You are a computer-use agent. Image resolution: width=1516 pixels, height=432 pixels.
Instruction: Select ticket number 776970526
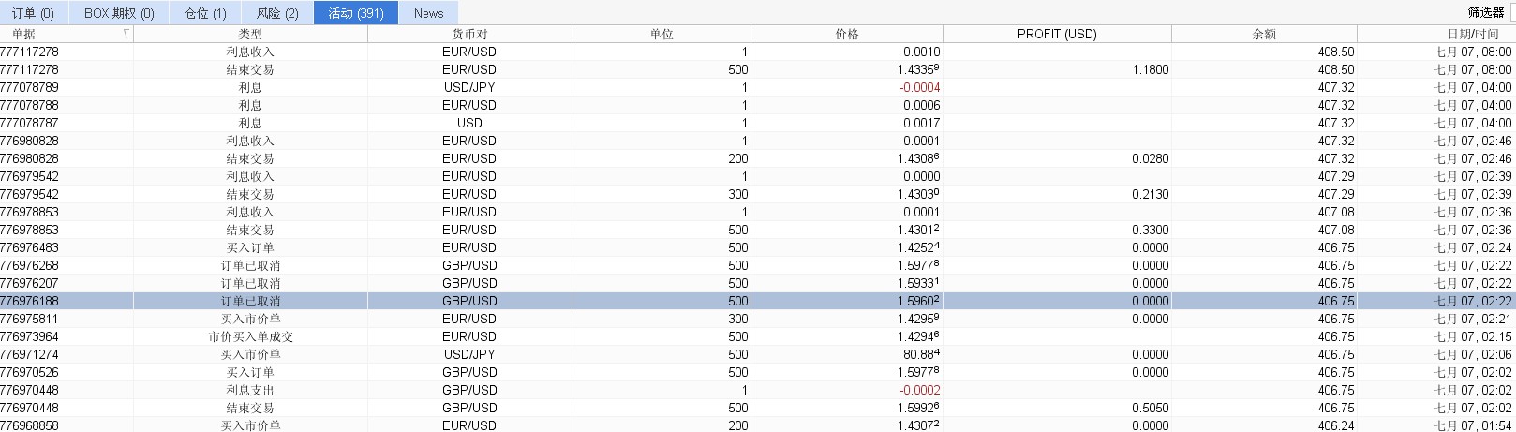(29, 372)
